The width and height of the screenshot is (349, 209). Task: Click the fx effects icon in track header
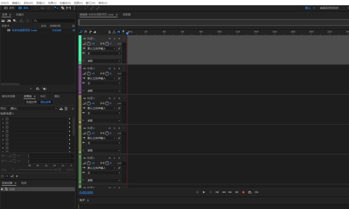point(86,32)
